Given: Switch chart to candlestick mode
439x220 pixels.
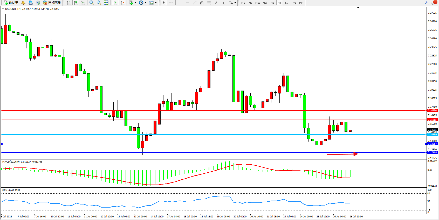Looking at the screenshot, I should pyautogui.click(x=76, y=3).
